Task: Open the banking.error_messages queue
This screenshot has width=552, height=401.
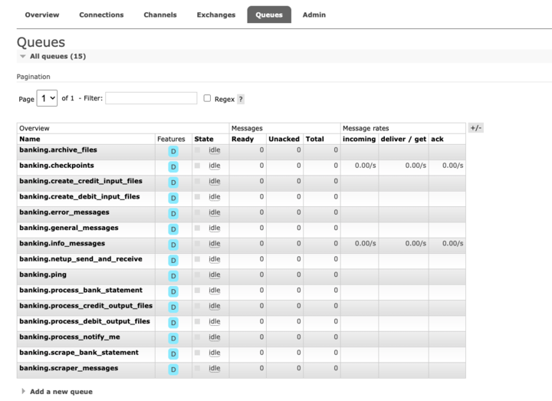Action: (x=64, y=212)
